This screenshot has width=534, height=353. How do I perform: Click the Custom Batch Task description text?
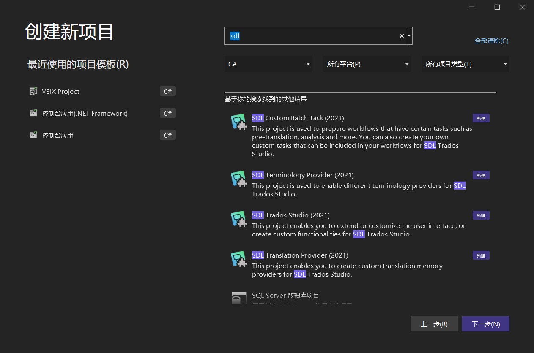(362, 141)
